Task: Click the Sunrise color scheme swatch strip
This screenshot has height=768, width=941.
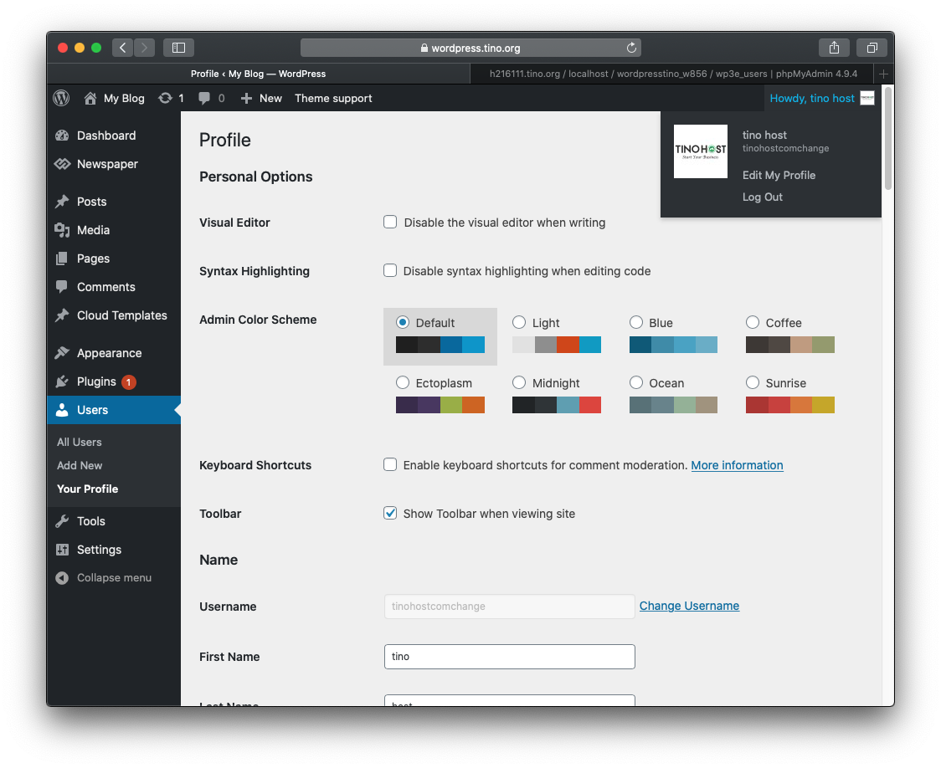Action: click(789, 404)
